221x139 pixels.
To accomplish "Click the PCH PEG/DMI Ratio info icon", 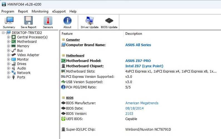I will (63, 87).
